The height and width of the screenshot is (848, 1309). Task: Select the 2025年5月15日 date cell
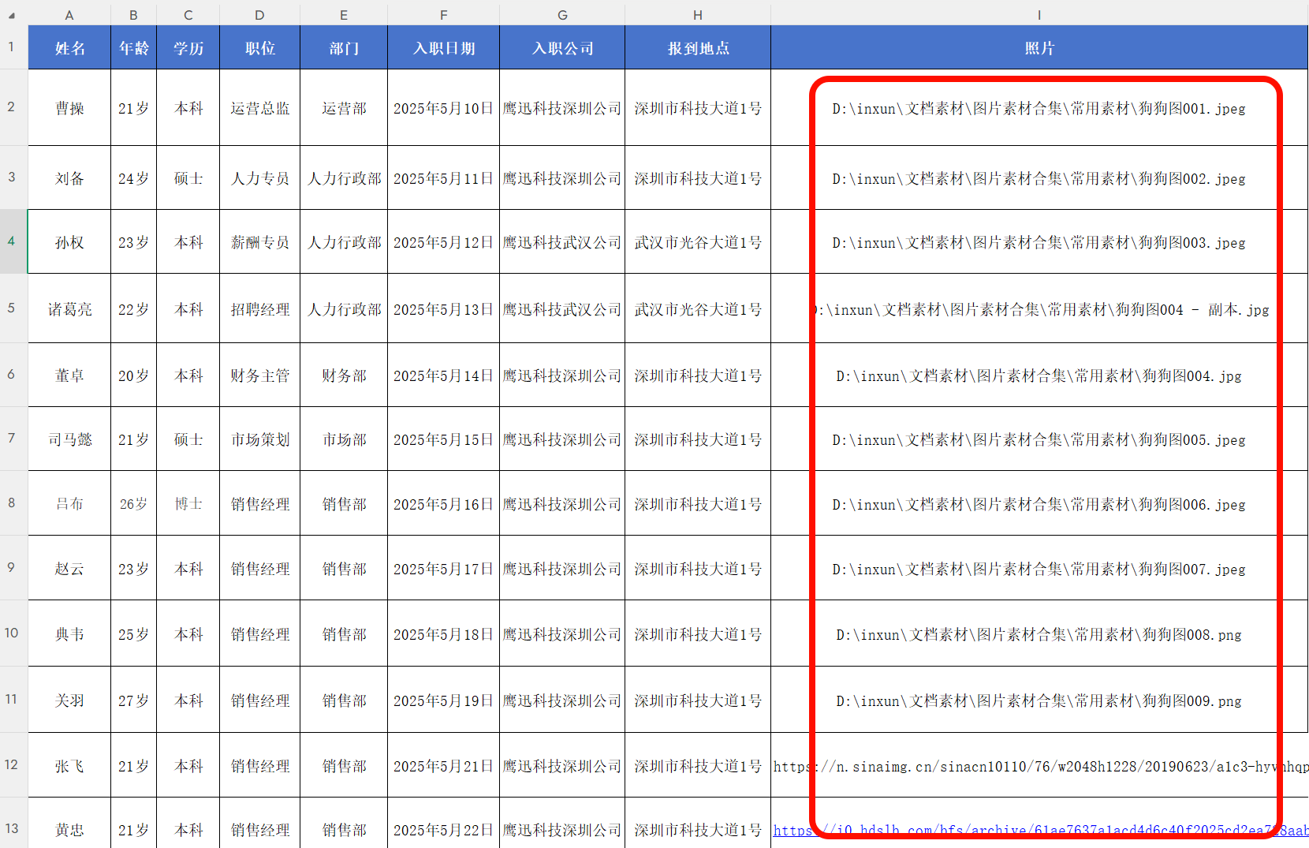pos(443,439)
